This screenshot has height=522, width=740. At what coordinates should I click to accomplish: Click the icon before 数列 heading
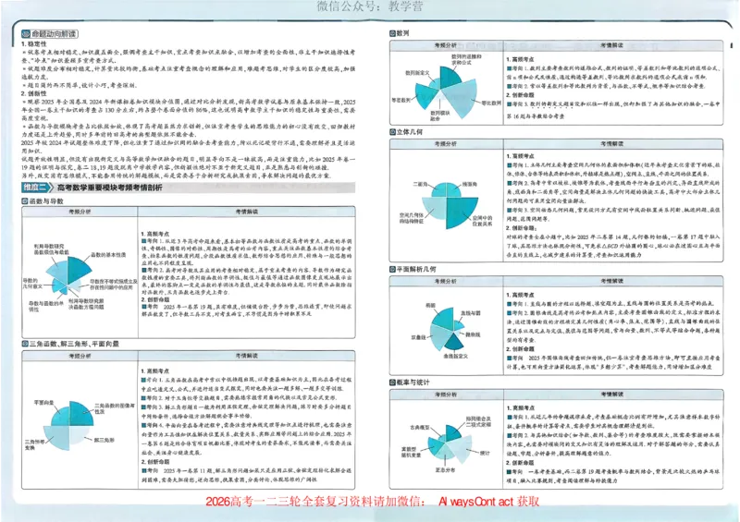tap(392, 33)
